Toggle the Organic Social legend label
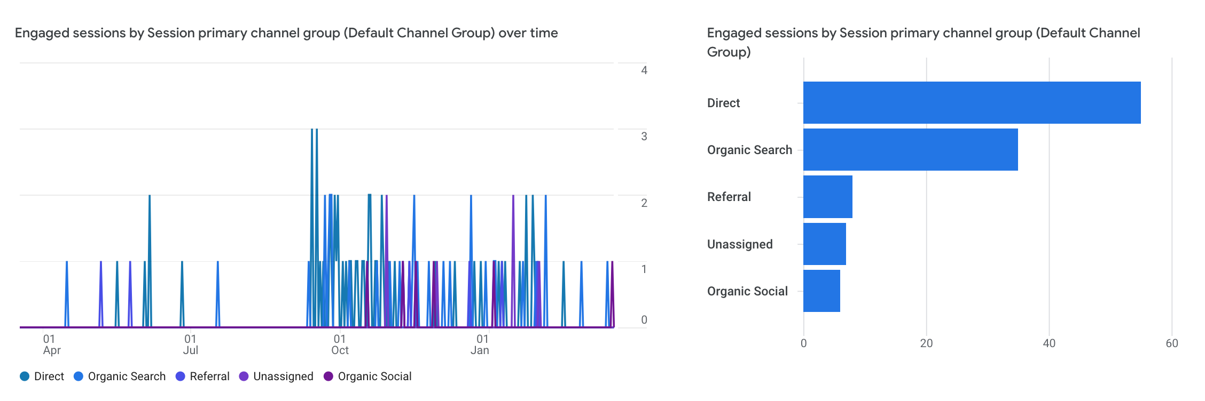The image size is (1205, 401). pyautogui.click(x=374, y=376)
